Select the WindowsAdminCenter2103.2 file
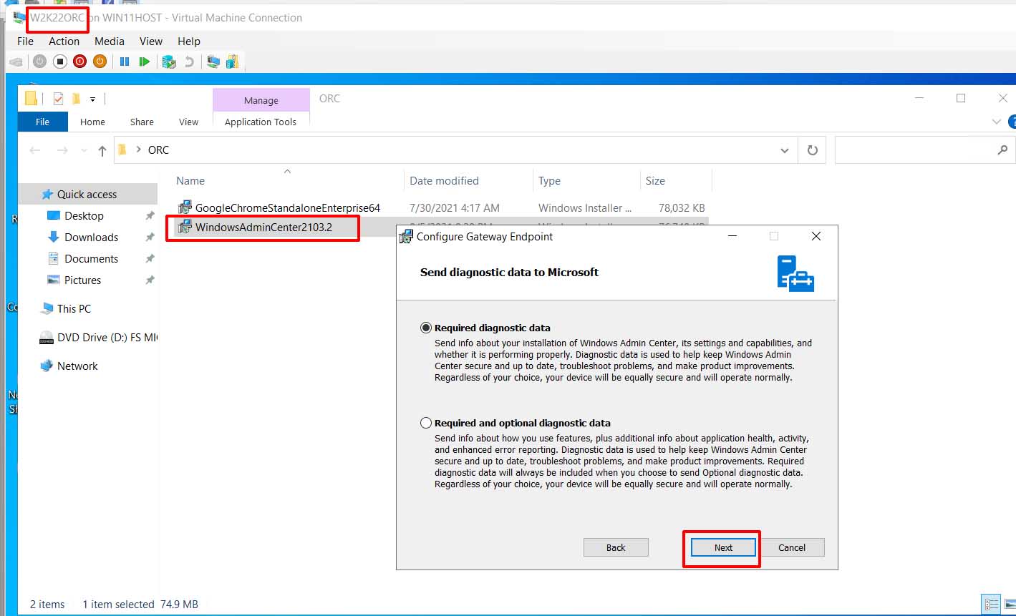This screenshot has width=1016, height=616. pyautogui.click(x=263, y=228)
